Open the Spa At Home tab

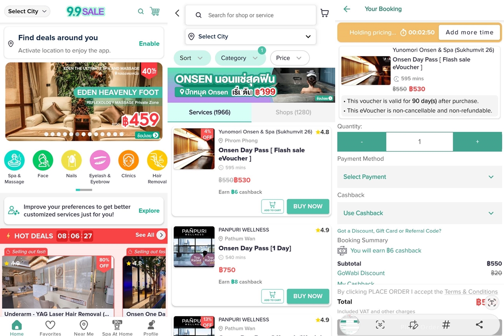coord(117,328)
